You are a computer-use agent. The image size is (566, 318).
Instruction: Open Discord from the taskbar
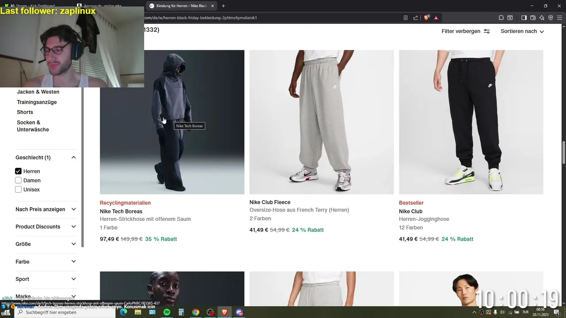pyautogui.click(x=239, y=312)
